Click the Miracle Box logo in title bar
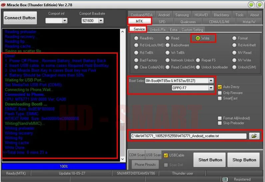 (3, 5)
